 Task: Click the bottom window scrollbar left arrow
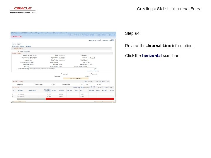11,102
